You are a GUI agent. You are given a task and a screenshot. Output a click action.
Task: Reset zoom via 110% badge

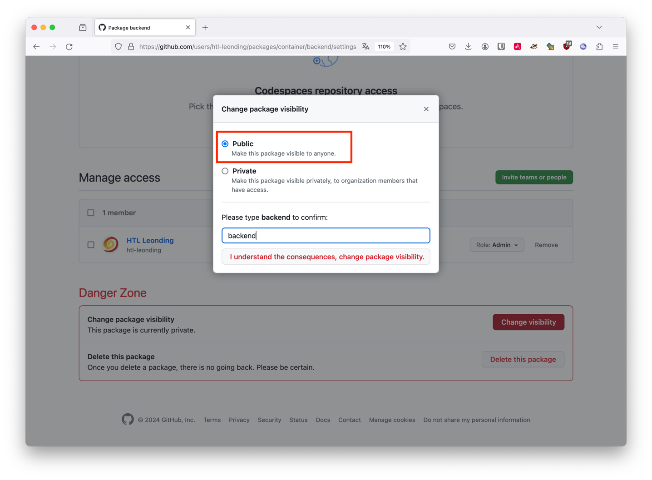384,46
